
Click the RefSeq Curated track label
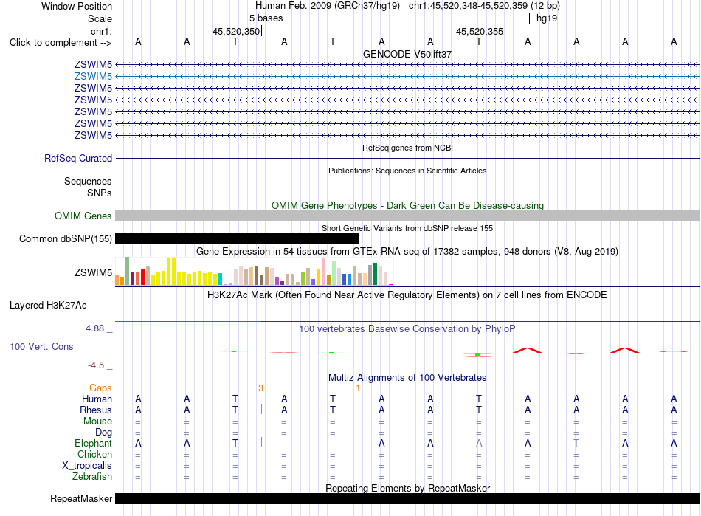pos(78,158)
